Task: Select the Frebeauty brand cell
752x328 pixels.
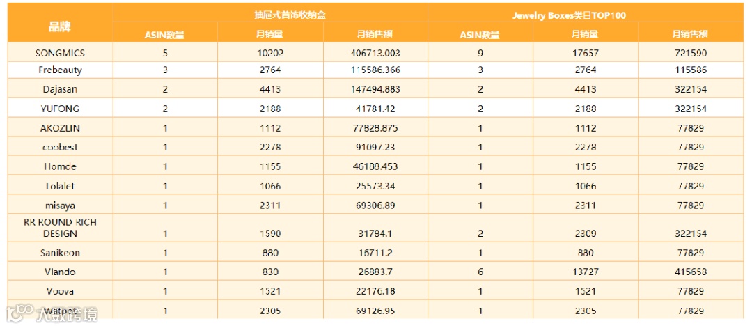Action: pyautogui.click(x=61, y=70)
